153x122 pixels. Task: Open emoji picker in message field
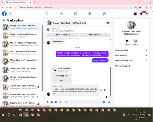104,102
